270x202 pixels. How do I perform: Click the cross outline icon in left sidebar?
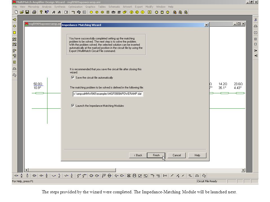pyautogui.click(x=14, y=75)
